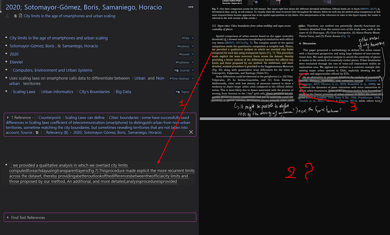This screenshot has height=235, width=390.
Task: Click the bullet of the 2020 block
Action: (x=6, y=54)
